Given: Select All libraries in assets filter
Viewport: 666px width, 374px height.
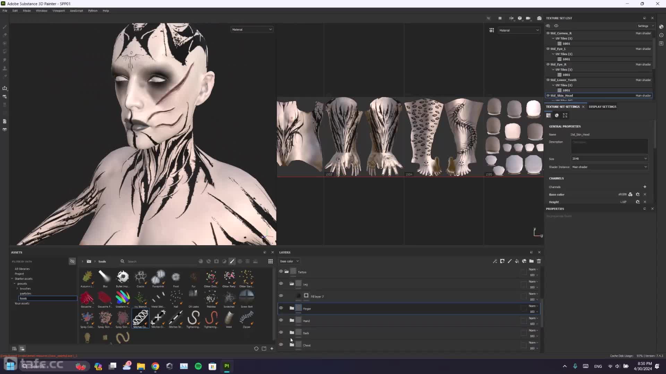Looking at the screenshot, I should click(22, 269).
